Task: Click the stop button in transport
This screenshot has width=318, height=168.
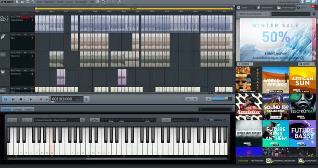Action: coord(21,99)
